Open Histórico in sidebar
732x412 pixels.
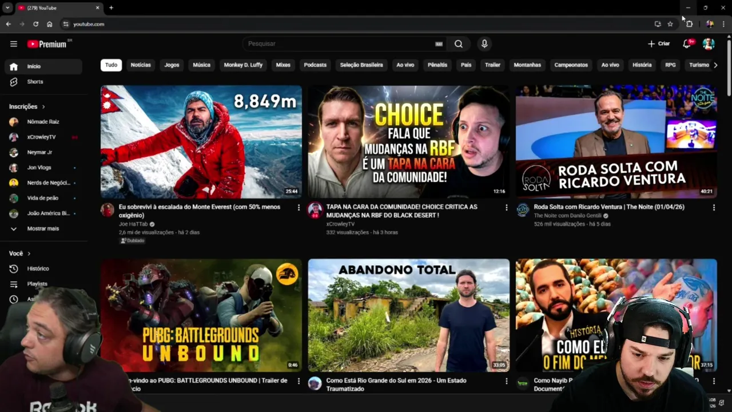(43, 268)
